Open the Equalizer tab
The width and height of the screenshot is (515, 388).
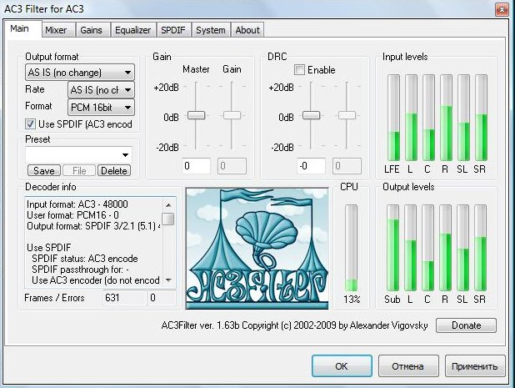coord(132,30)
